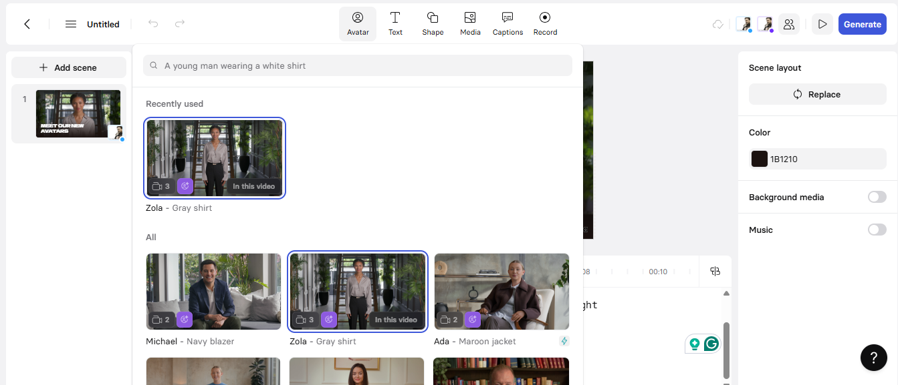Click the second profile avatar in top bar
The width and height of the screenshot is (898, 385).
click(765, 25)
